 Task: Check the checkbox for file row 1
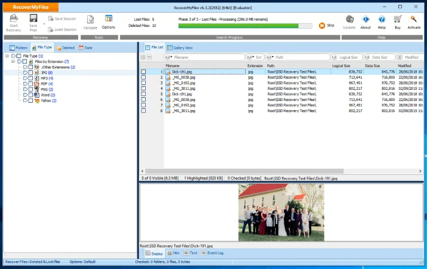(x=144, y=72)
